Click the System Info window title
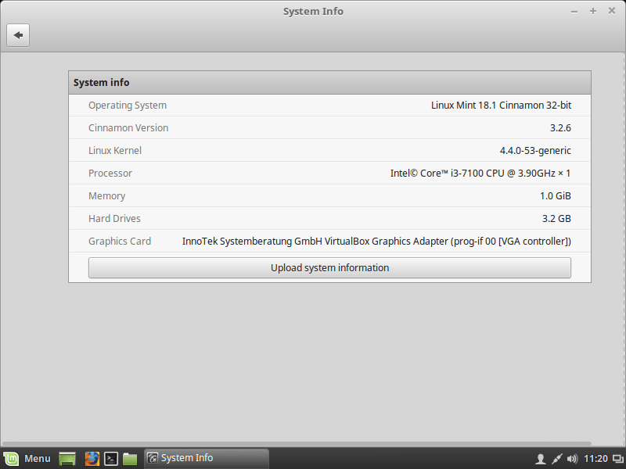 coord(313,11)
